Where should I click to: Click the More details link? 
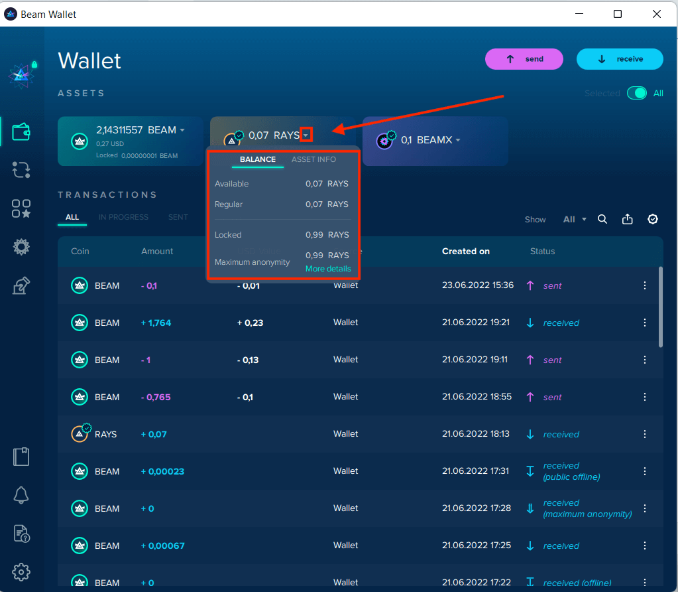328,269
